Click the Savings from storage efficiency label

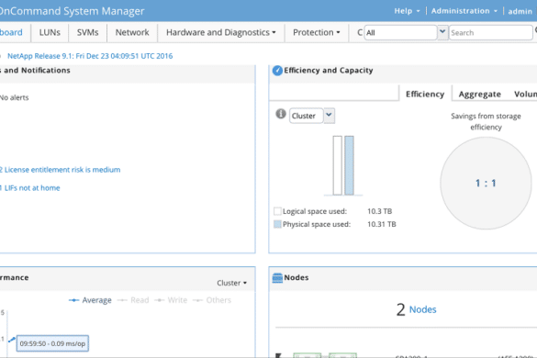tap(486, 121)
